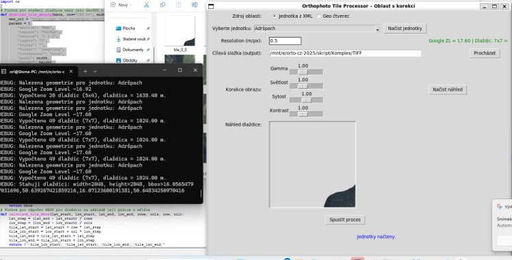Click the Sytost saturation slider
This screenshot has height=260, width=512.
click(x=306, y=100)
